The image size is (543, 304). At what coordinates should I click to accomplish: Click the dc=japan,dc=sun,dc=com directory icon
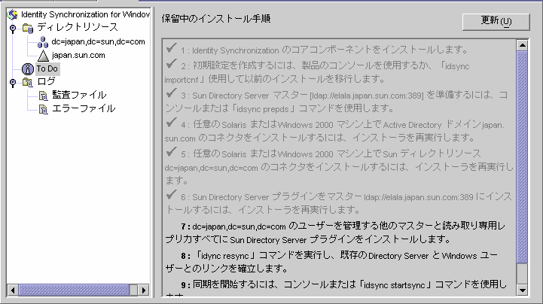43,42
